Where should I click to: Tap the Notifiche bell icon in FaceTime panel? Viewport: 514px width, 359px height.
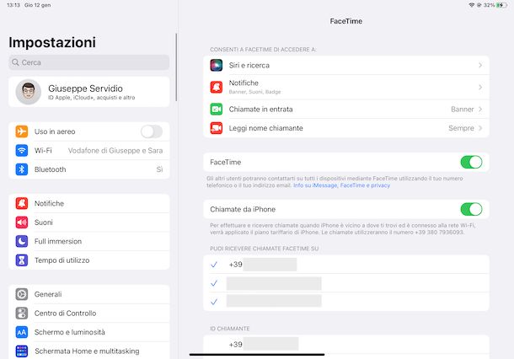(x=217, y=87)
